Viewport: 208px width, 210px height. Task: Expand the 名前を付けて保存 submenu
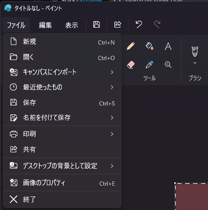click(62, 118)
